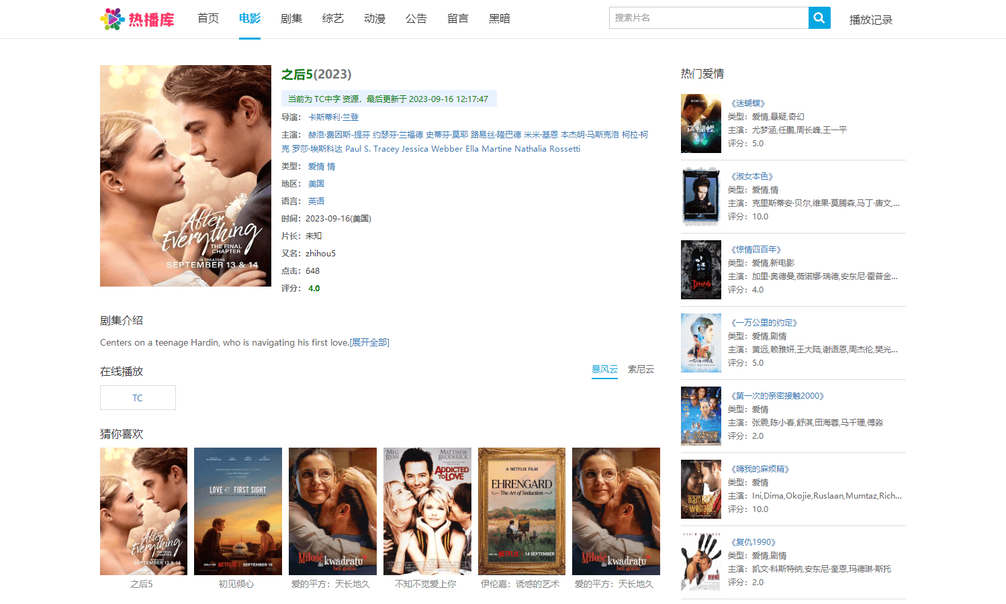Click the 迷蝴蝶 sidebar poster

[x=701, y=123]
